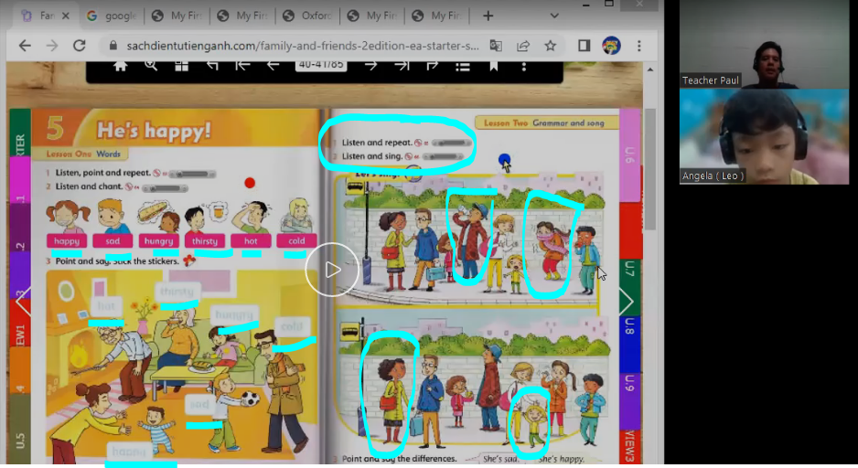
Task: Click the 'Listen, point and repeat' audio slider
Action: click(192, 174)
